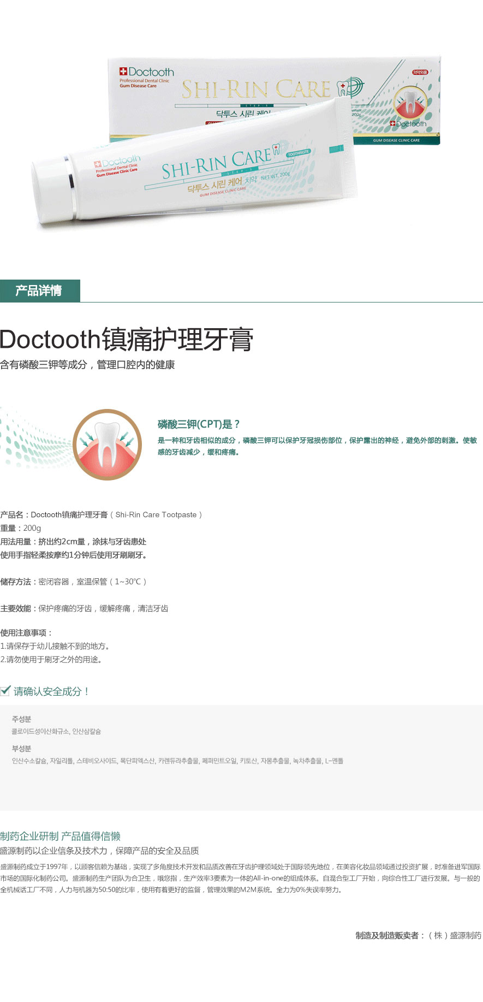Click the line 盛源制药以企业信条及技术力，保障产品的安全及品质
Image resolution: width=483 pixels, height=1002 pixels.
pos(99,851)
